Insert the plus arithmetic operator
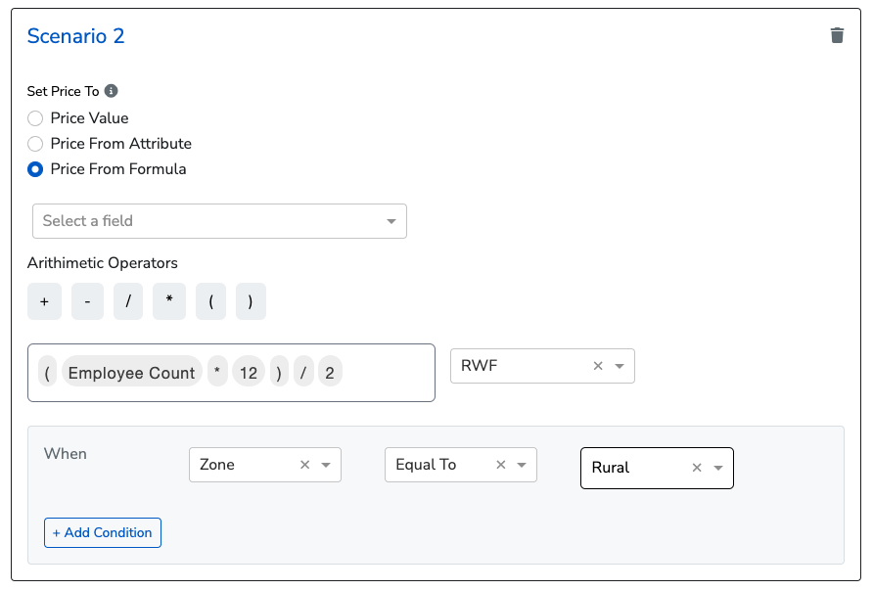Screen dimensions: 873x590 44,302
